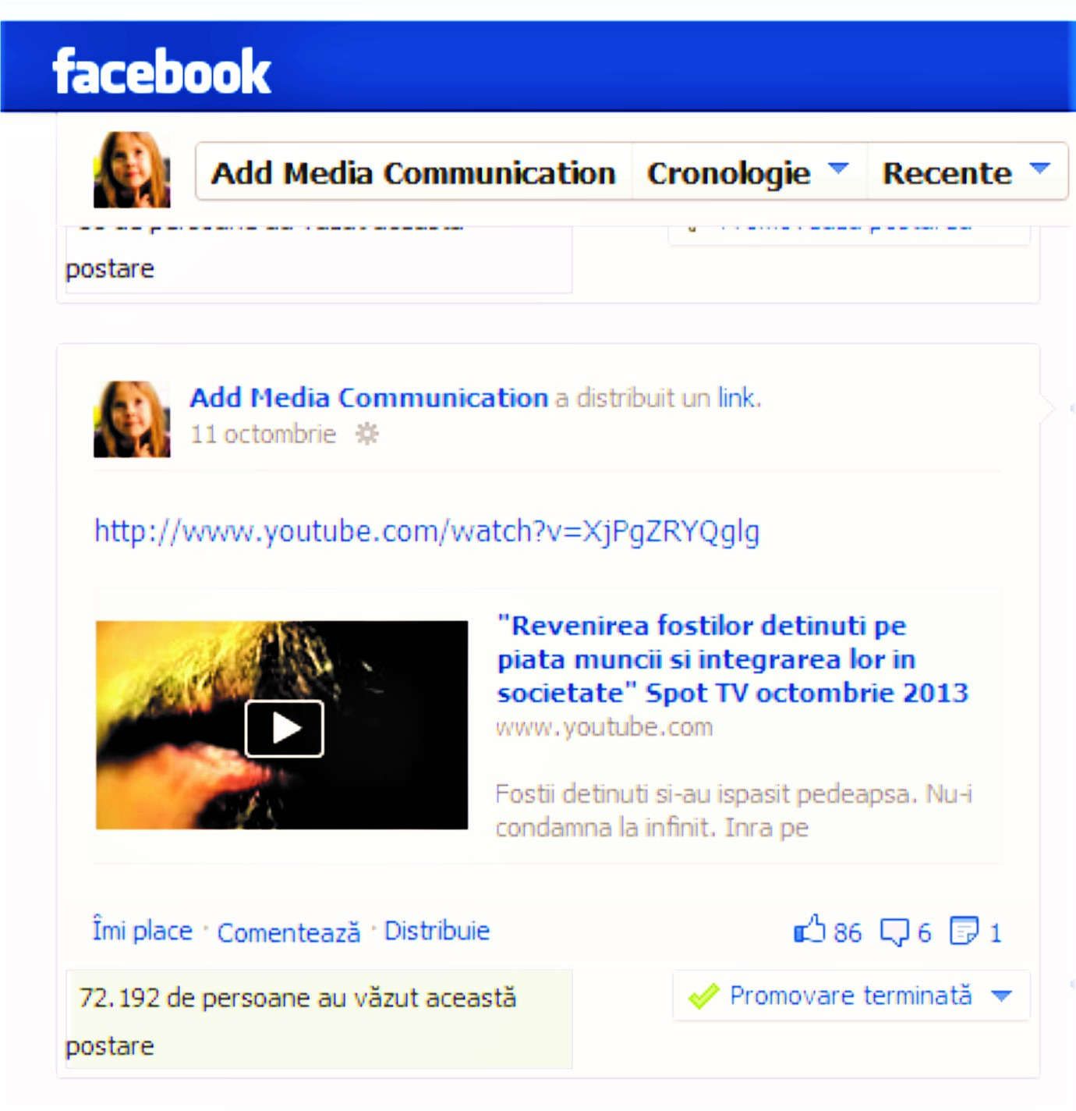
Task: Click the gear icon beside 11 octombrie
Action: pyautogui.click(x=367, y=434)
